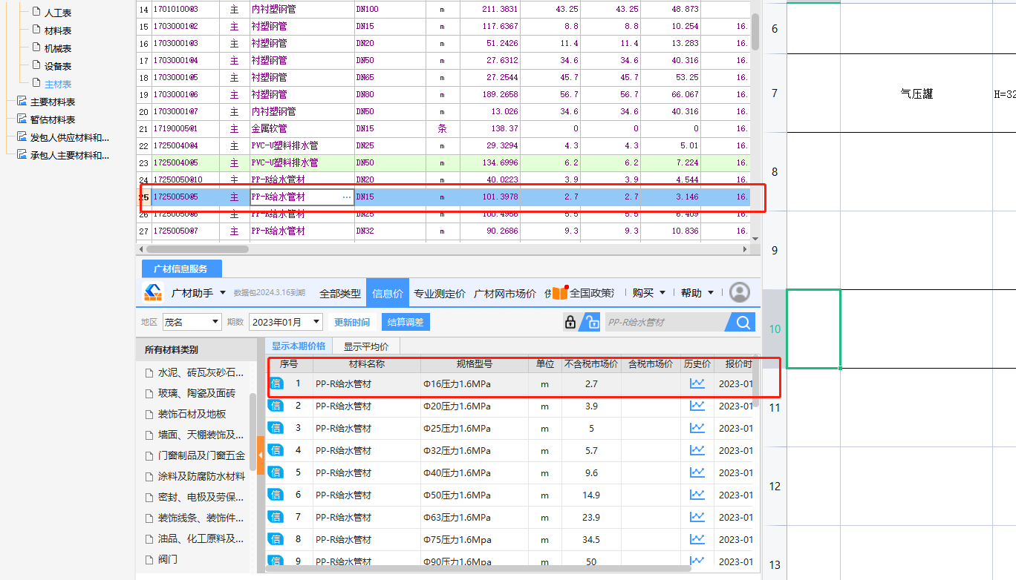Click the magnifier search icon

pos(743,322)
